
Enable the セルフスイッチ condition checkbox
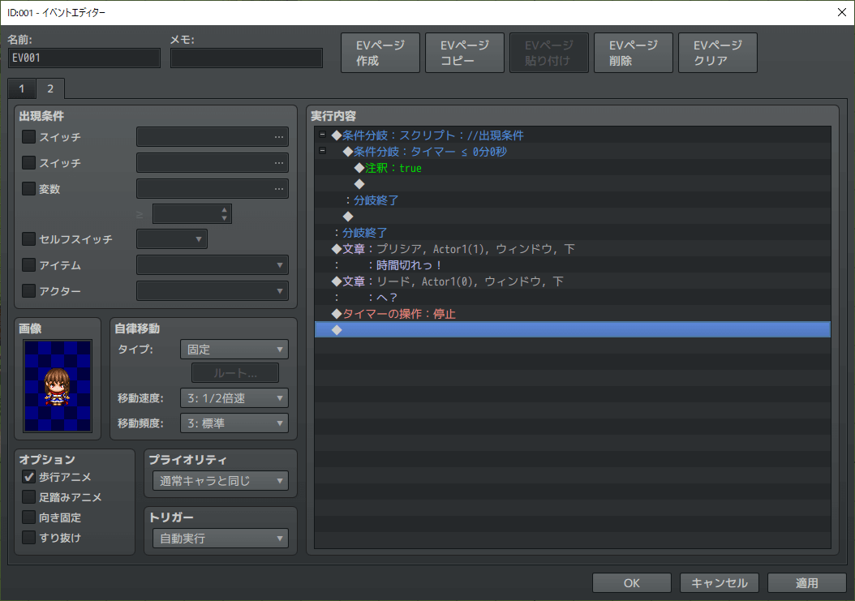[x=29, y=239]
